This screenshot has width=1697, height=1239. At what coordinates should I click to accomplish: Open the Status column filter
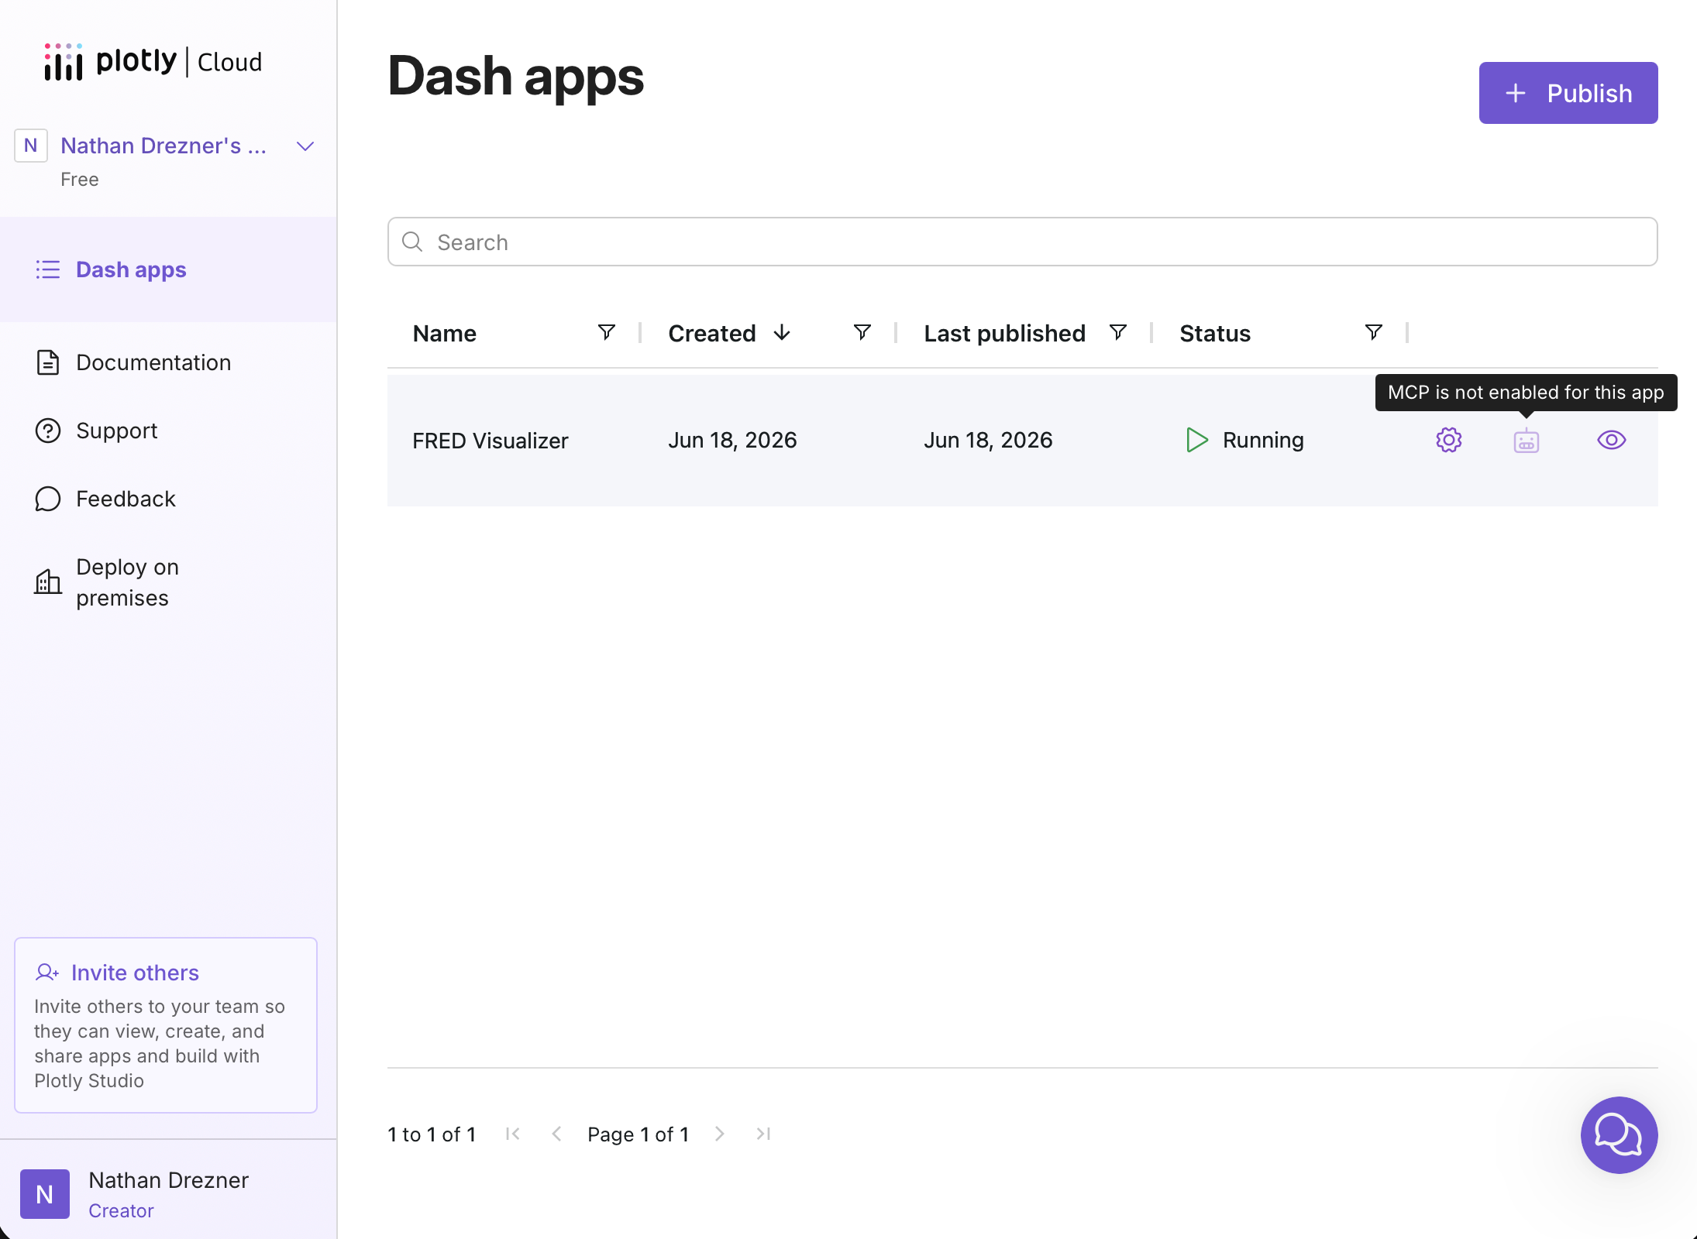pos(1373,332)
